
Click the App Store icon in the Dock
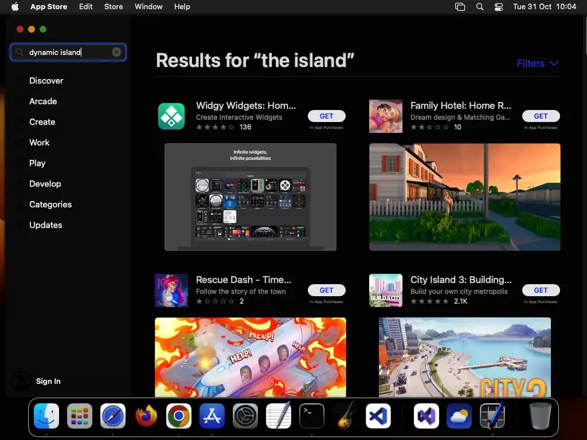[x=212, y=416]
